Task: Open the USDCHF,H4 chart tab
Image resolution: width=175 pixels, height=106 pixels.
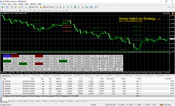Action: coord(16,75)
